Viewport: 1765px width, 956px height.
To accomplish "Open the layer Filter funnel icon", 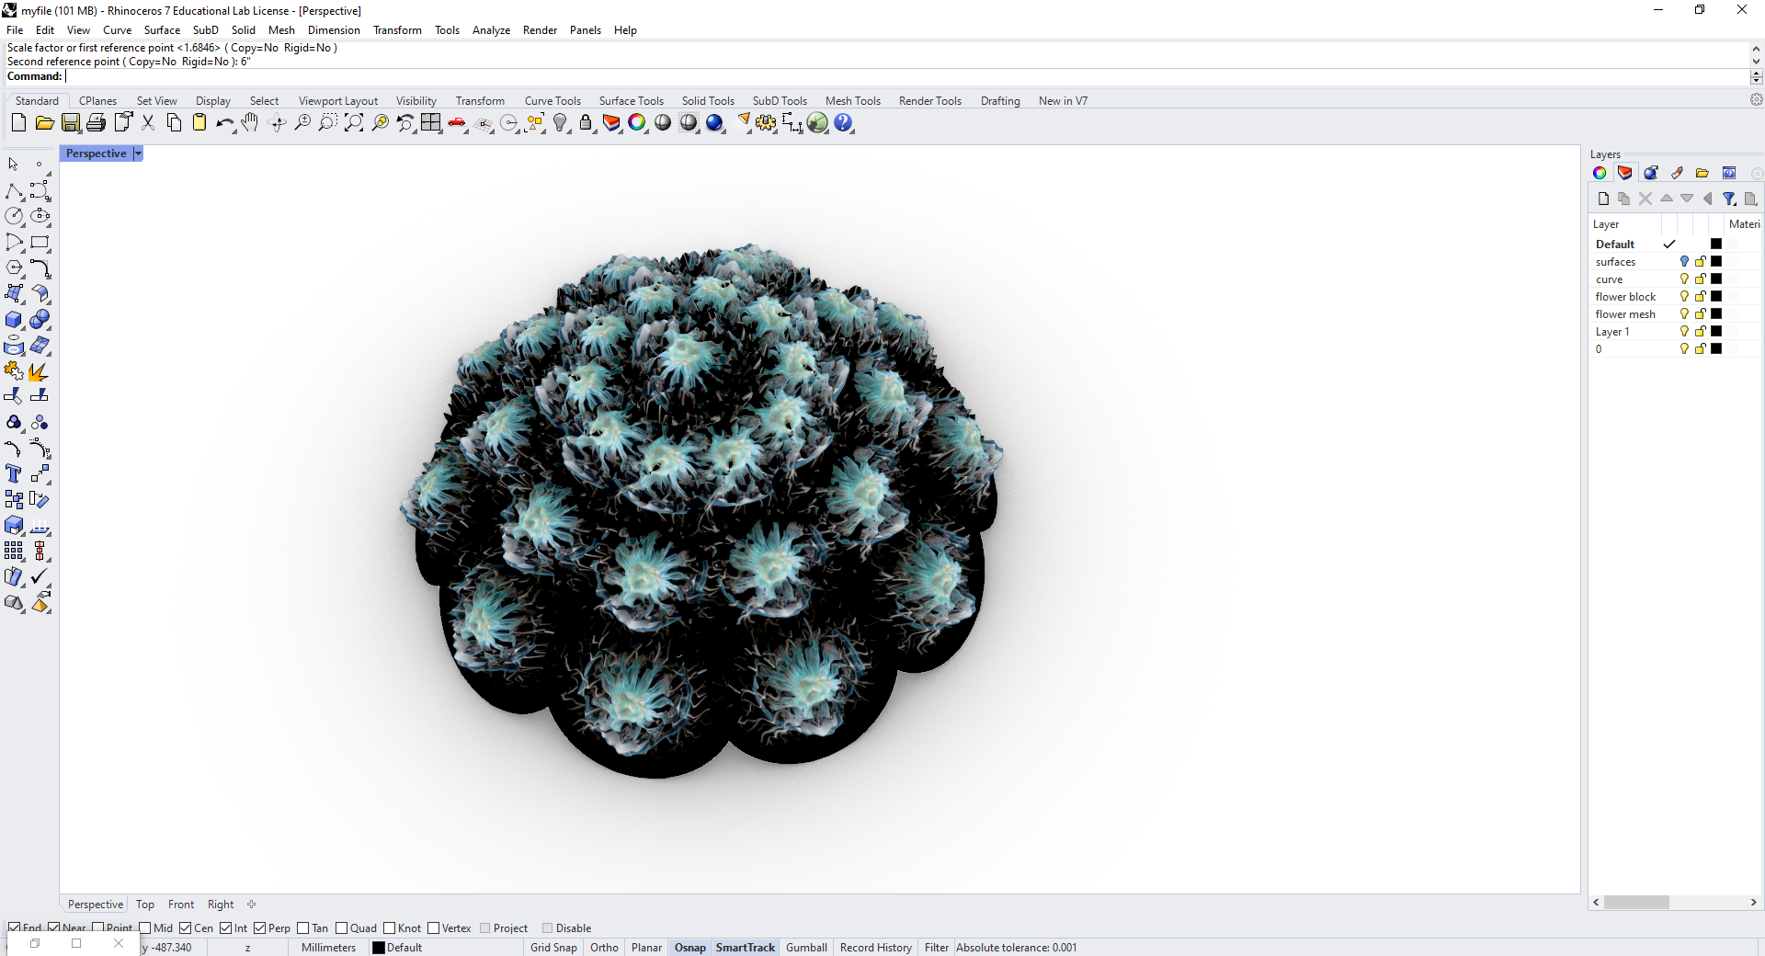I will point(1729,199).
